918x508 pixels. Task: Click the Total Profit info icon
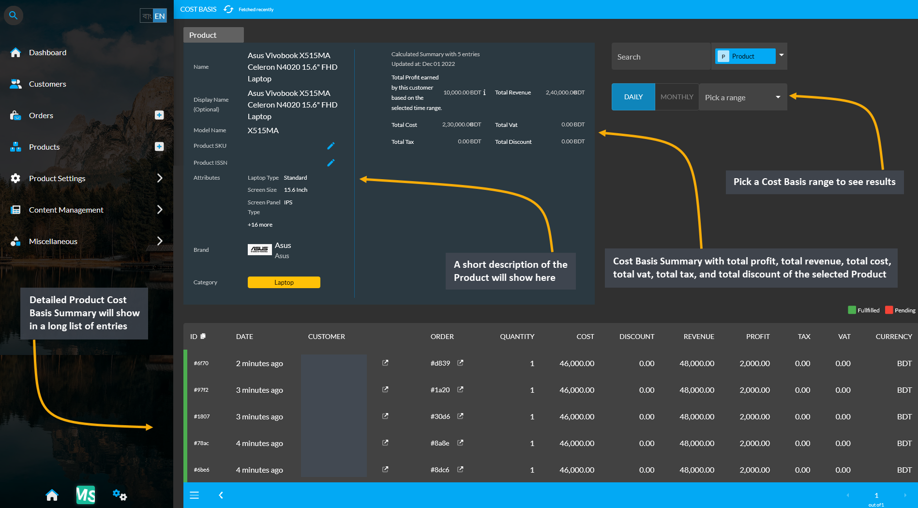[x=484, y=92]
